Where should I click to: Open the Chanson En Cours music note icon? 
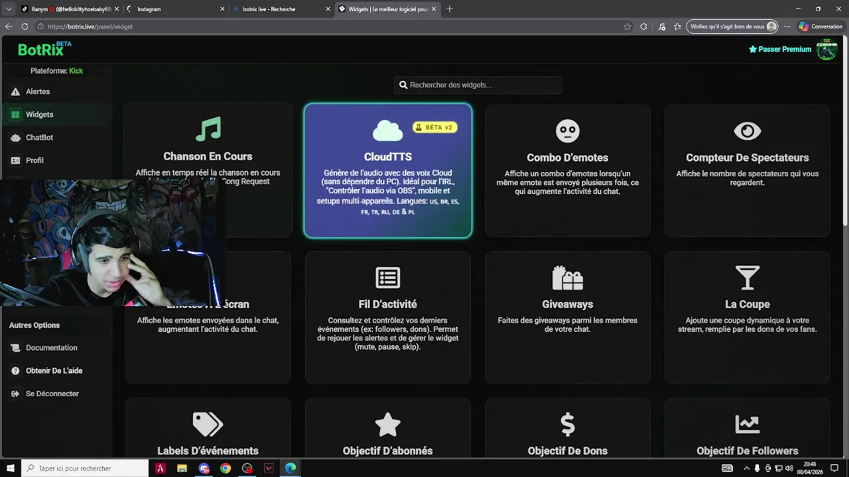tap(208, 129)
